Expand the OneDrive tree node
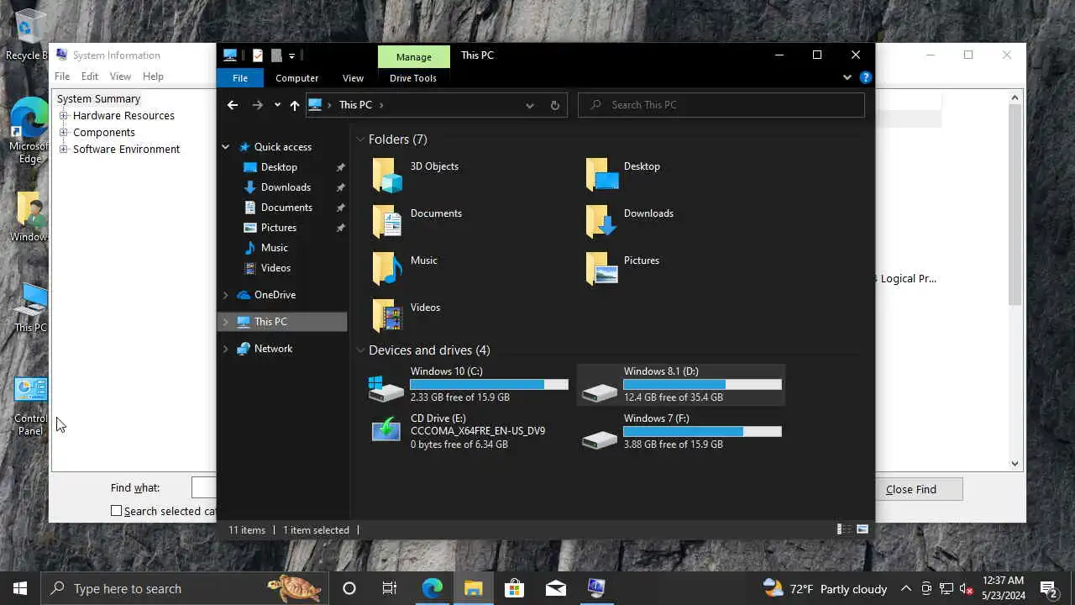Image resolution: width=1075 pixels, height=605 pixels. pos(225,295)
